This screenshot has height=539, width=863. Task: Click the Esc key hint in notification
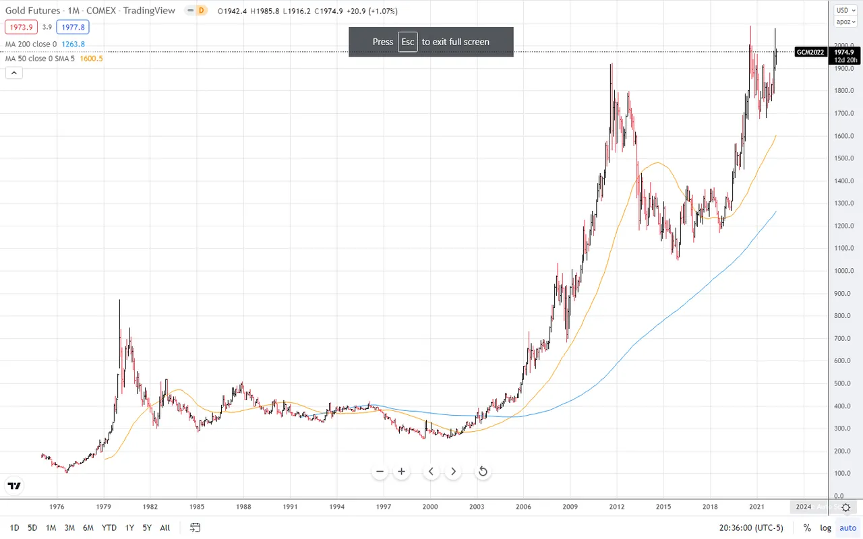408,42
